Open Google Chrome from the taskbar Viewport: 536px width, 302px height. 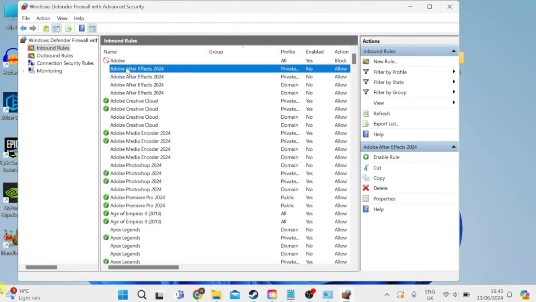[198, 295]
